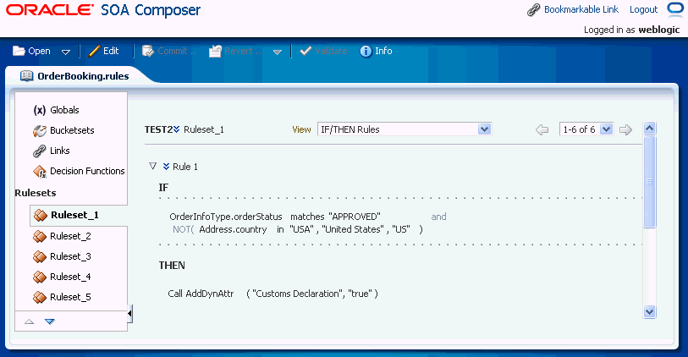
Task: Click the Ruleset_1 name next to TEST2
Action: coord(204,129)
